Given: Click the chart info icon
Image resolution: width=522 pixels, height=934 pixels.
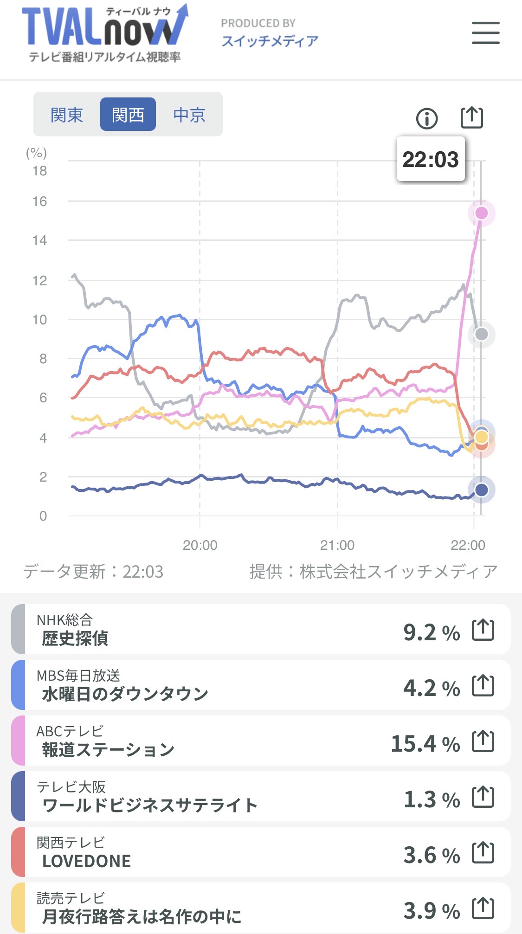Looking at the screenshot, I should [426, 118].
